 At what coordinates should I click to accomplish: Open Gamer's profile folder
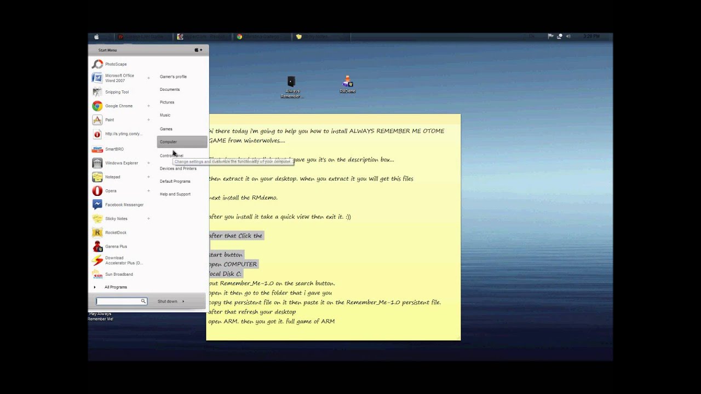coord(173,77)
